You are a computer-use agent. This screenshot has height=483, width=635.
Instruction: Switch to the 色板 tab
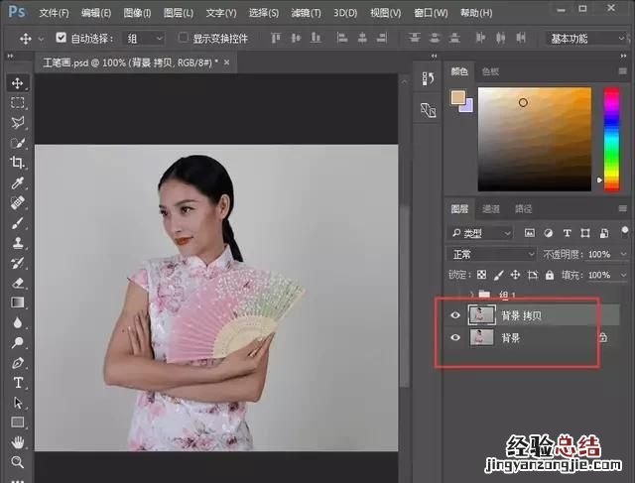pyautogui.click(x=491, y=72)
